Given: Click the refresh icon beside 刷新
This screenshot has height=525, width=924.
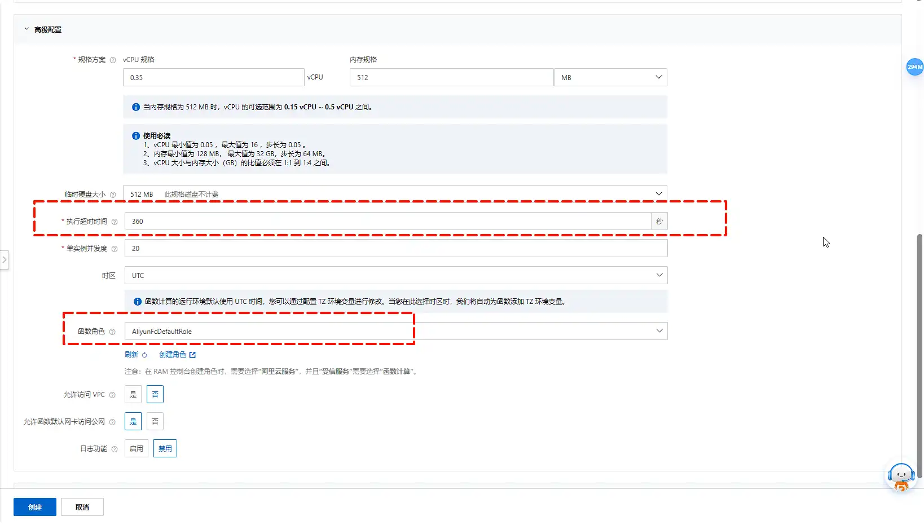Looking at the screenshot, I should 144,355.
